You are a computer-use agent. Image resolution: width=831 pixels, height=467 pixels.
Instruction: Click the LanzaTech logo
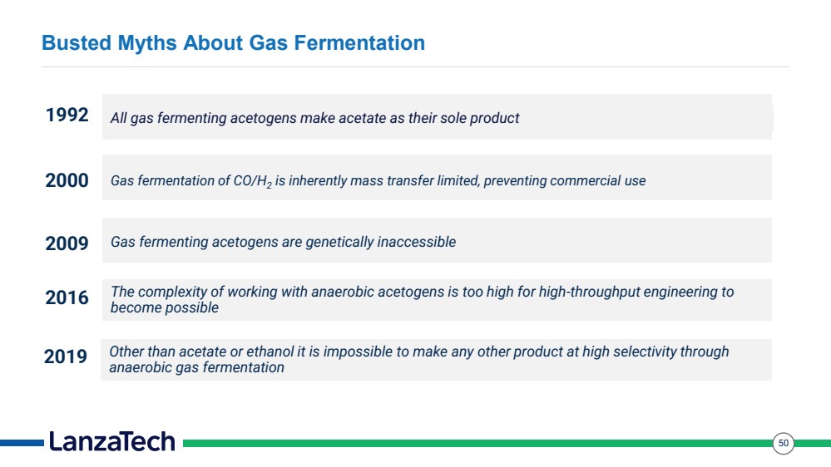click(x=111, y=441)
